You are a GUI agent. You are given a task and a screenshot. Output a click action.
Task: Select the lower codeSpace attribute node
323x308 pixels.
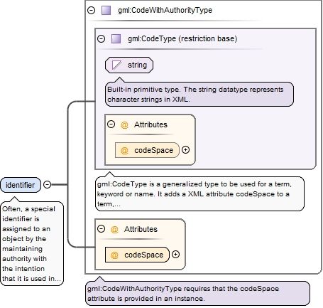tap(137, 255)
